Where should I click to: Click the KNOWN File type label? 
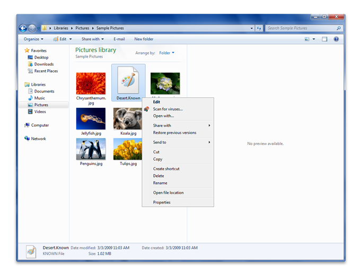(x=54, y=254)
